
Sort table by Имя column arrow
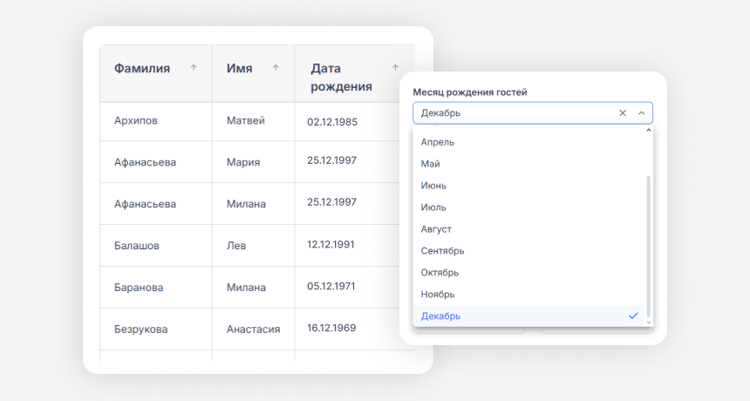pyautogui.click(x=276, y=67)
